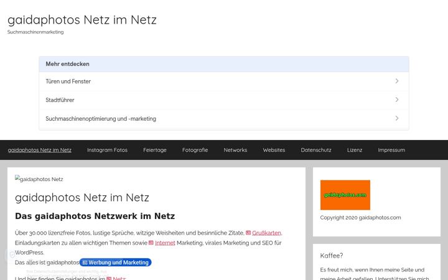Click the Kaffee? widget heading
Image resolution: width=448 pixels, height=280 pixels.
332,256
